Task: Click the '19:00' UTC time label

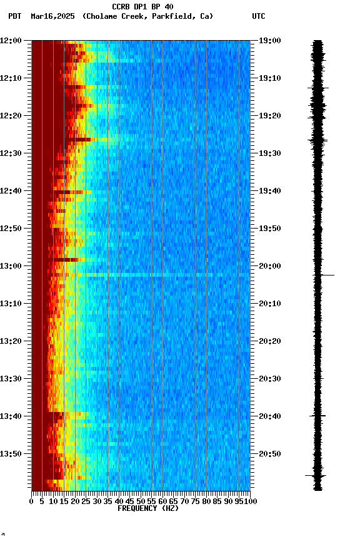Action: (270, 41)
